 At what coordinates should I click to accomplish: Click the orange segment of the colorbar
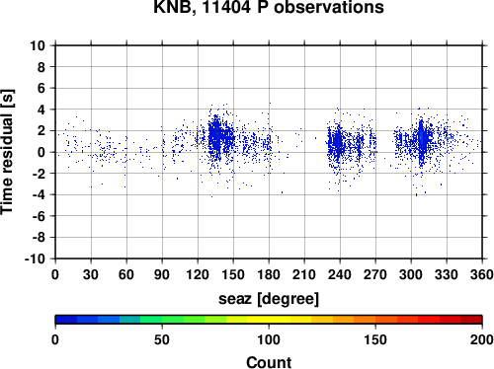365,320
